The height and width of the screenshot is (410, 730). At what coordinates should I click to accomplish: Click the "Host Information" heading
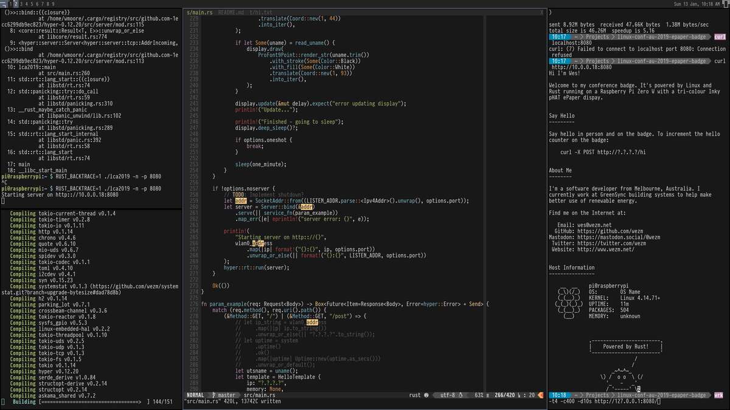[x=572, y=267]
